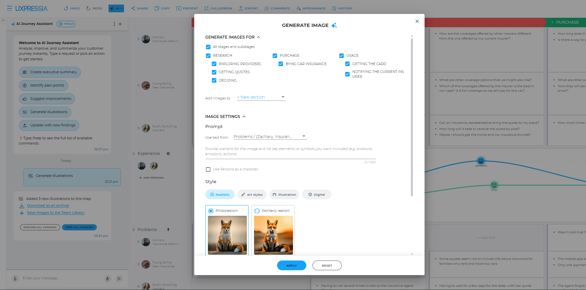The width and height of the screenshot is (586, 290).
Task: Click Save images to the Team Library
Action: point(56,213)
